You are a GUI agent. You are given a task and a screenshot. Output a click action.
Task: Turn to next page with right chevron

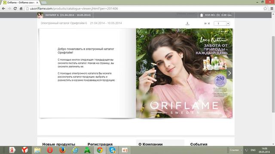(229, 73)
